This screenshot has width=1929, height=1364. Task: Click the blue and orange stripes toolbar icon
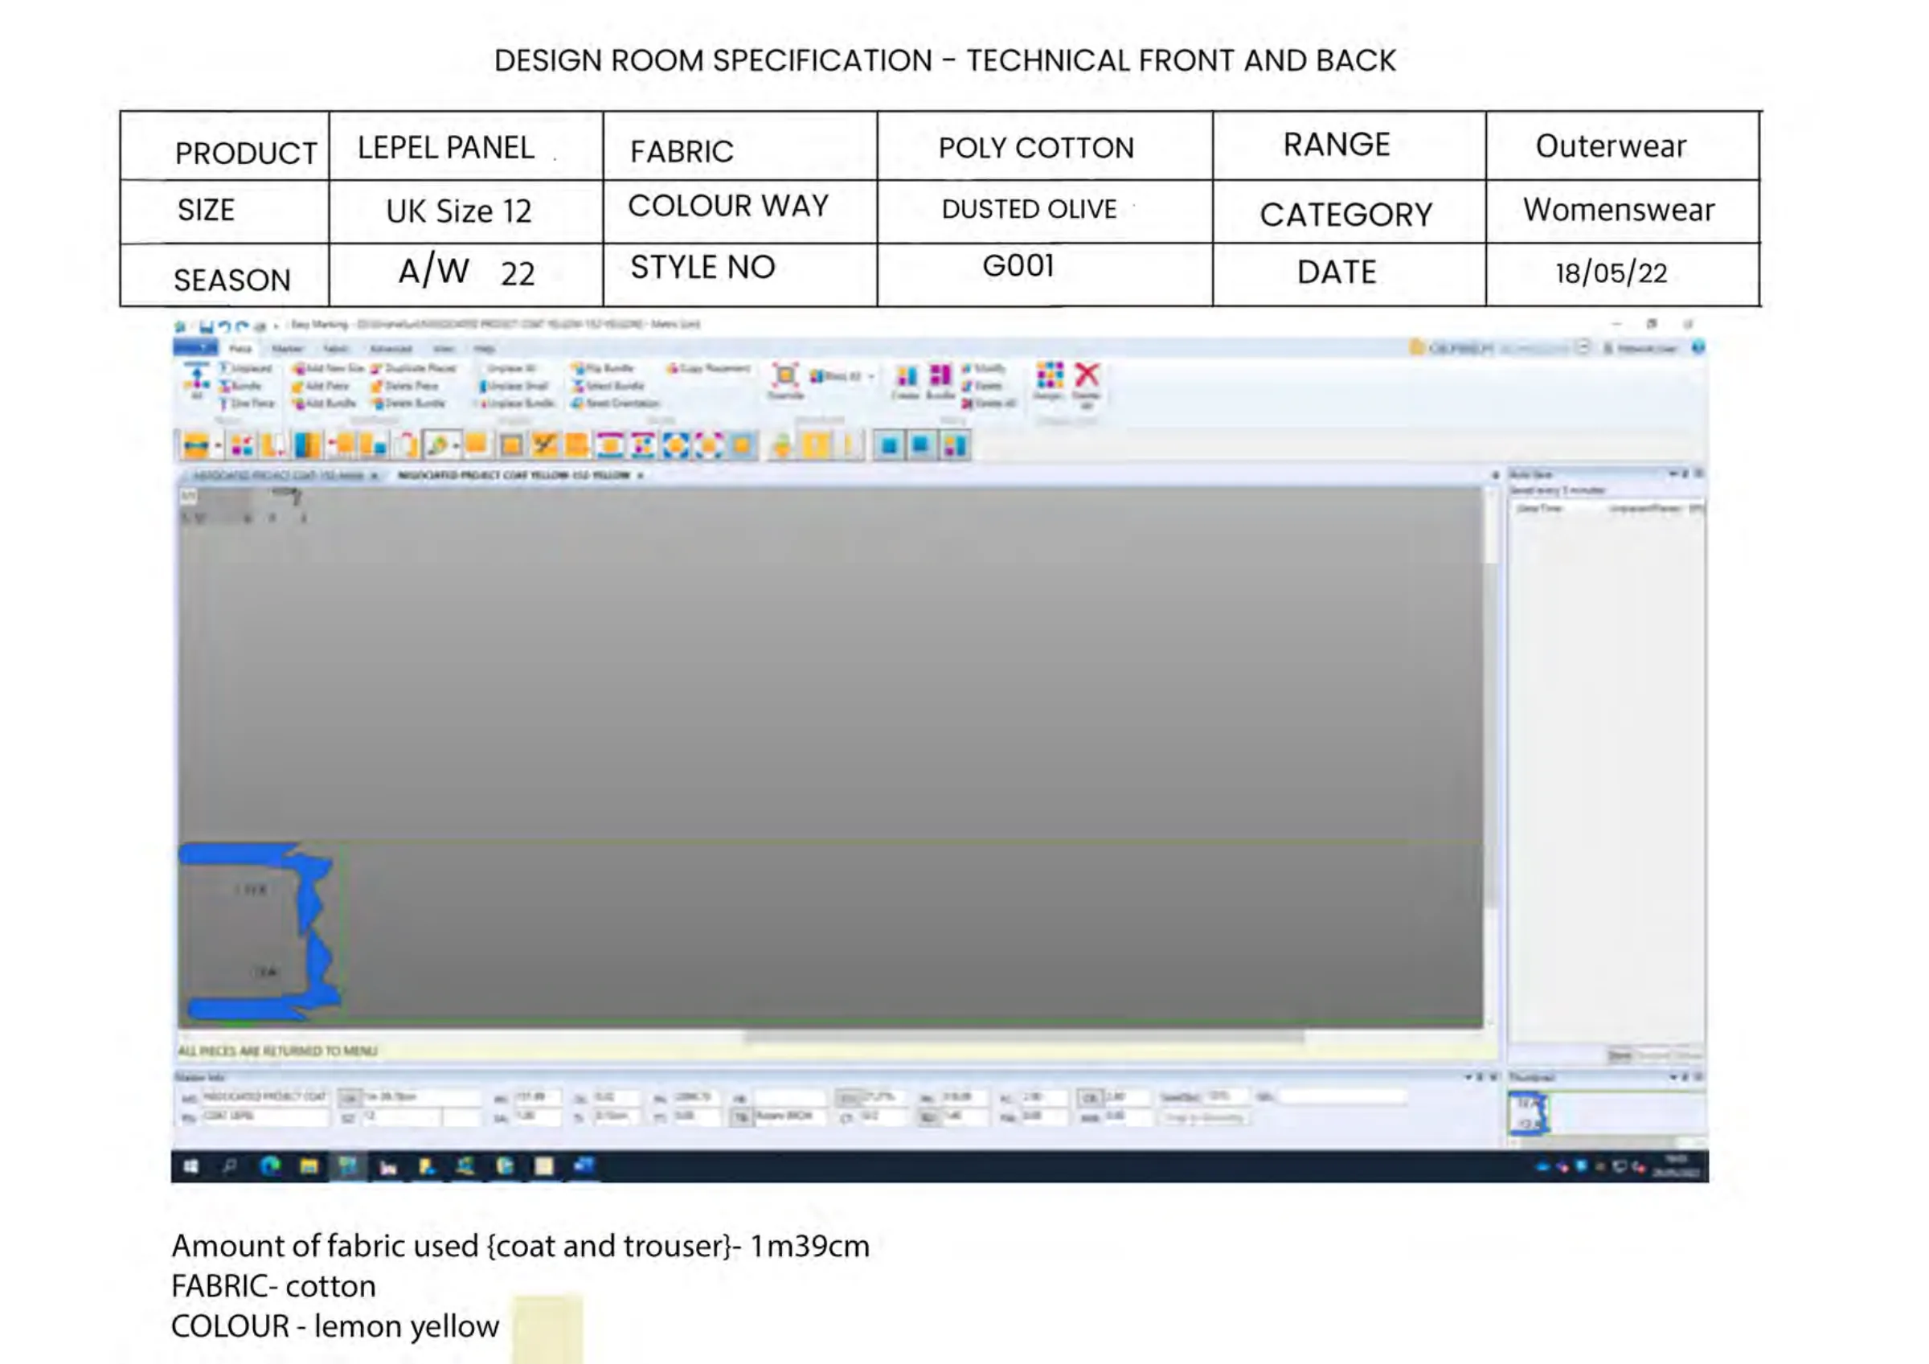(307, 445)
